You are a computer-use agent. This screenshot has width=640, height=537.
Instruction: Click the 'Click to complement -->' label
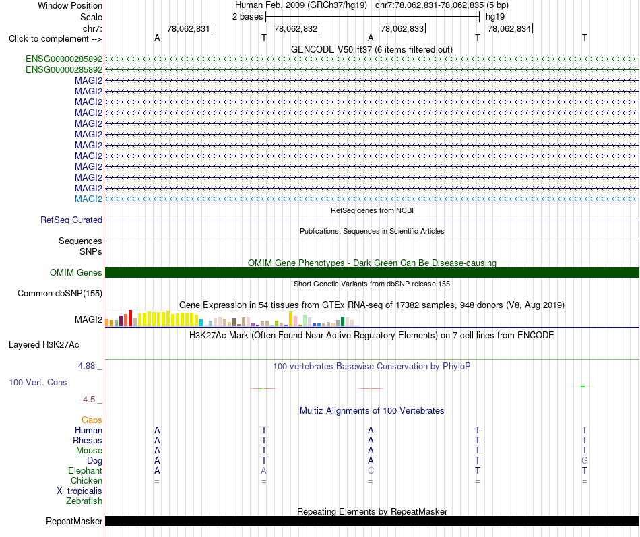(55, 39)
